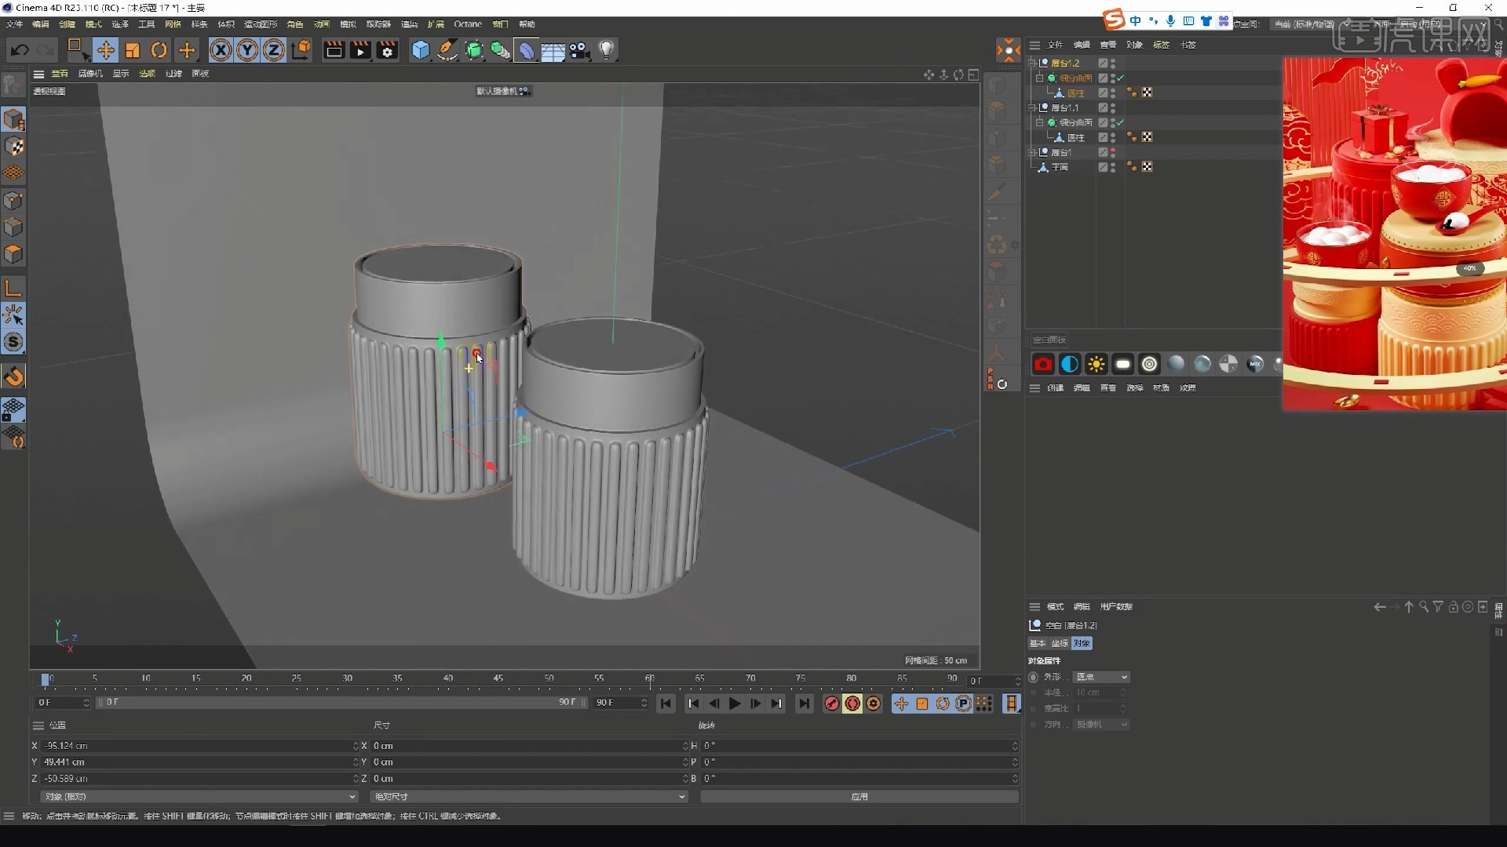Toggle layer box for 展台1.2
The height and width of the screenshot is (847, 1507).
pos(1103,63)
